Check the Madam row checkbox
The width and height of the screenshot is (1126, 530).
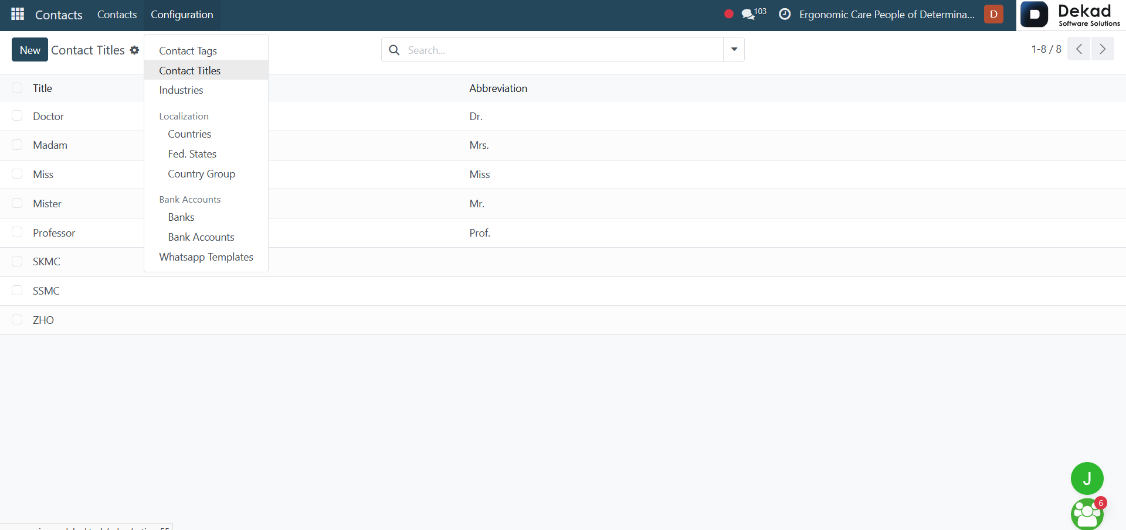[x=17, y=145]
